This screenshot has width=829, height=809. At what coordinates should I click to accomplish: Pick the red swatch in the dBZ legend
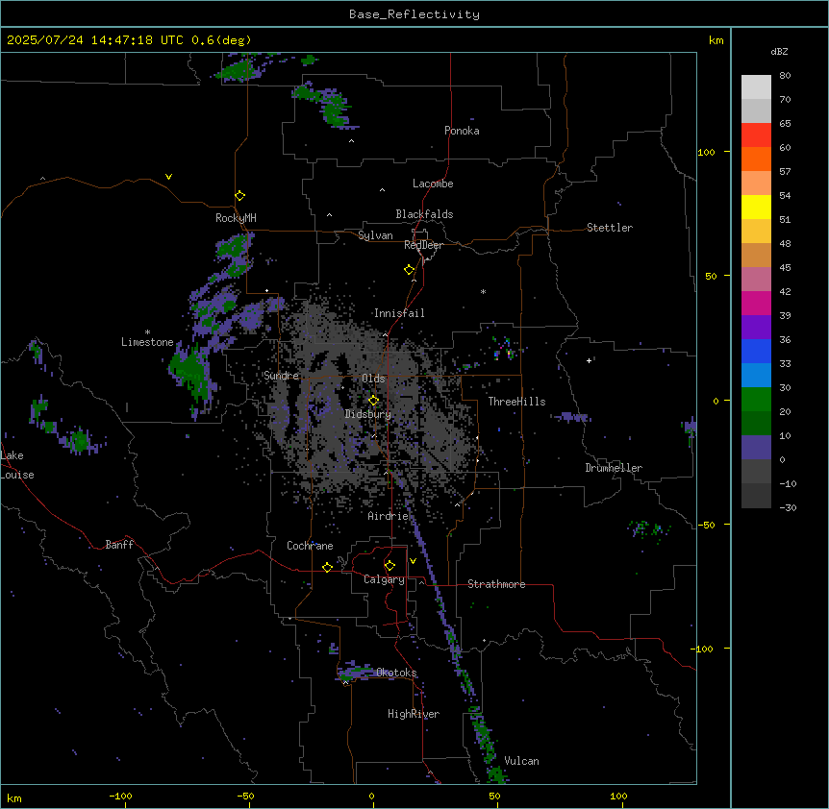point(756,135)
